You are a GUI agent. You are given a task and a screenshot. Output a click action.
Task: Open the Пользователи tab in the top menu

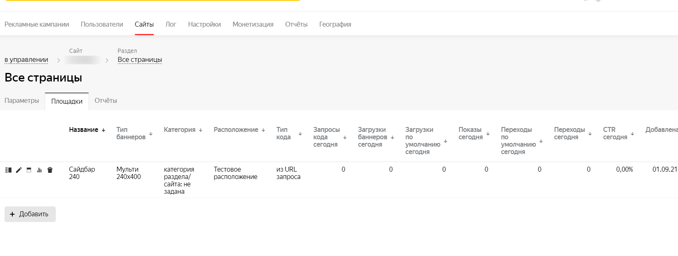[x=102, y=24]
